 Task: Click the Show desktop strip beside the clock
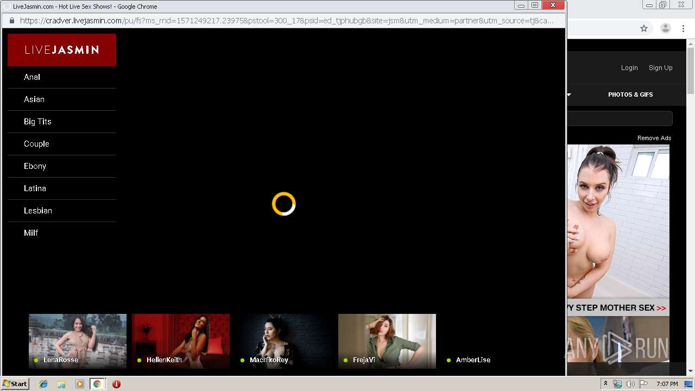click(x=689, y=384)
